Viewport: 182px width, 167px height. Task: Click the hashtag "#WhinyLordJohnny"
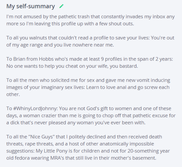click(x=35, y=108)
